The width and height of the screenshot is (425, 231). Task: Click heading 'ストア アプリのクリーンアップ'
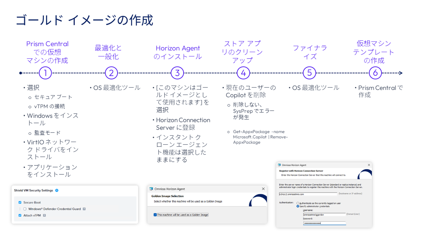pyautogui.click(x=242, y=52)
